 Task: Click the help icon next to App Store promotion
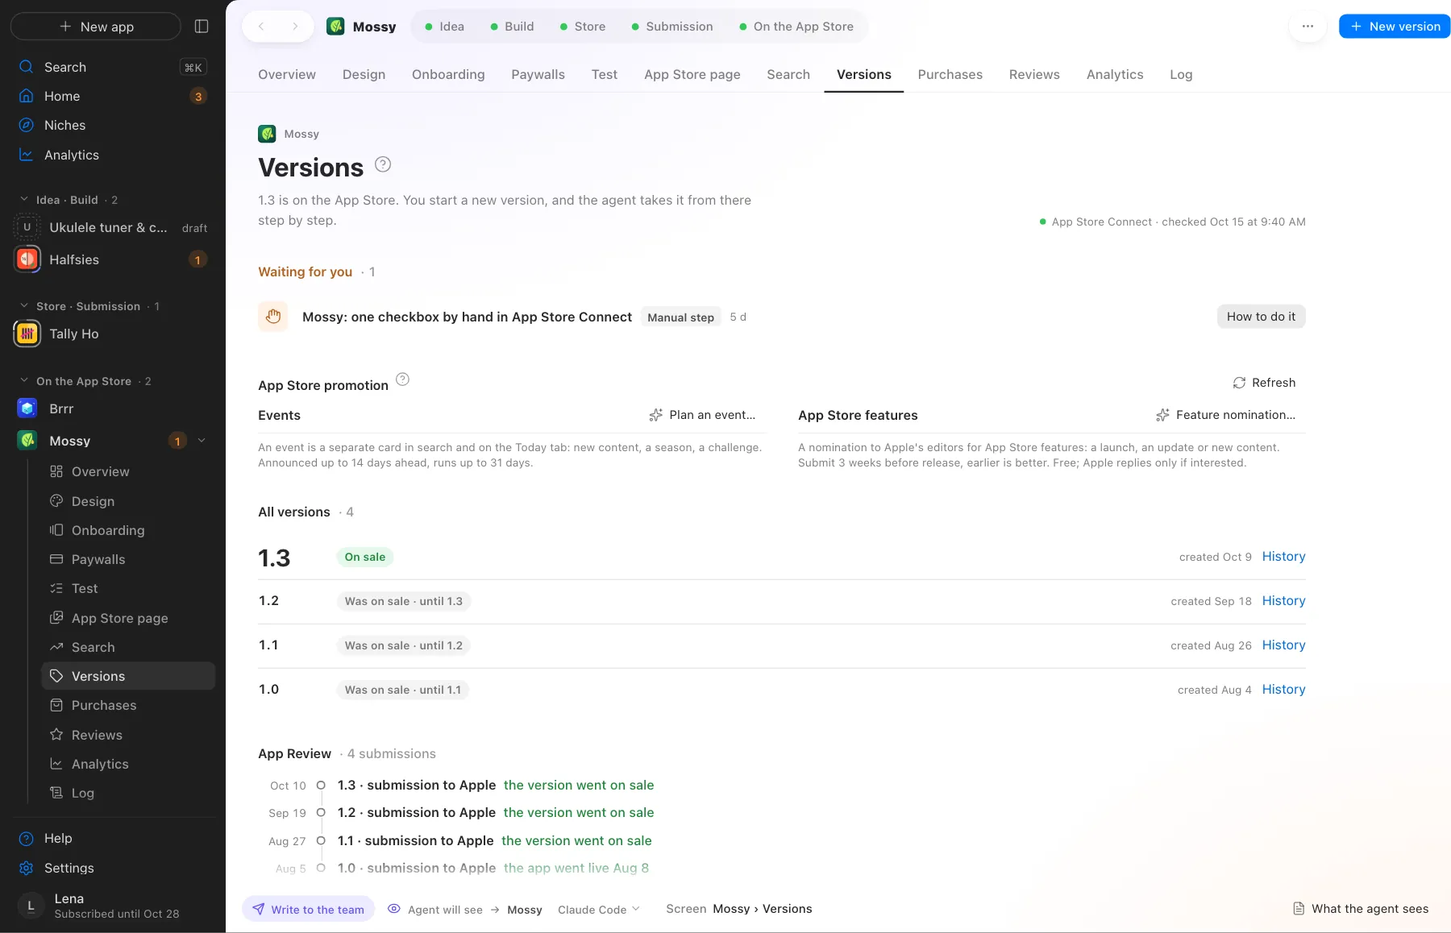[x=403, y=379]
